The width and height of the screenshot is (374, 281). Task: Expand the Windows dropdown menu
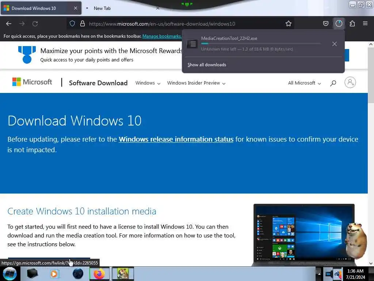pyautogui.click(x=148, y=83)
